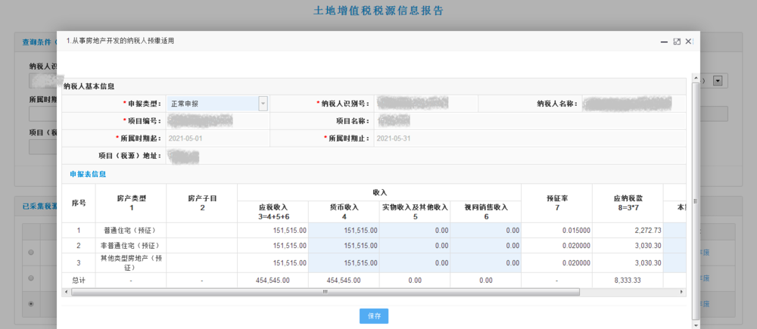Click 非普通住宅（预征） row label

click(130, 246)
